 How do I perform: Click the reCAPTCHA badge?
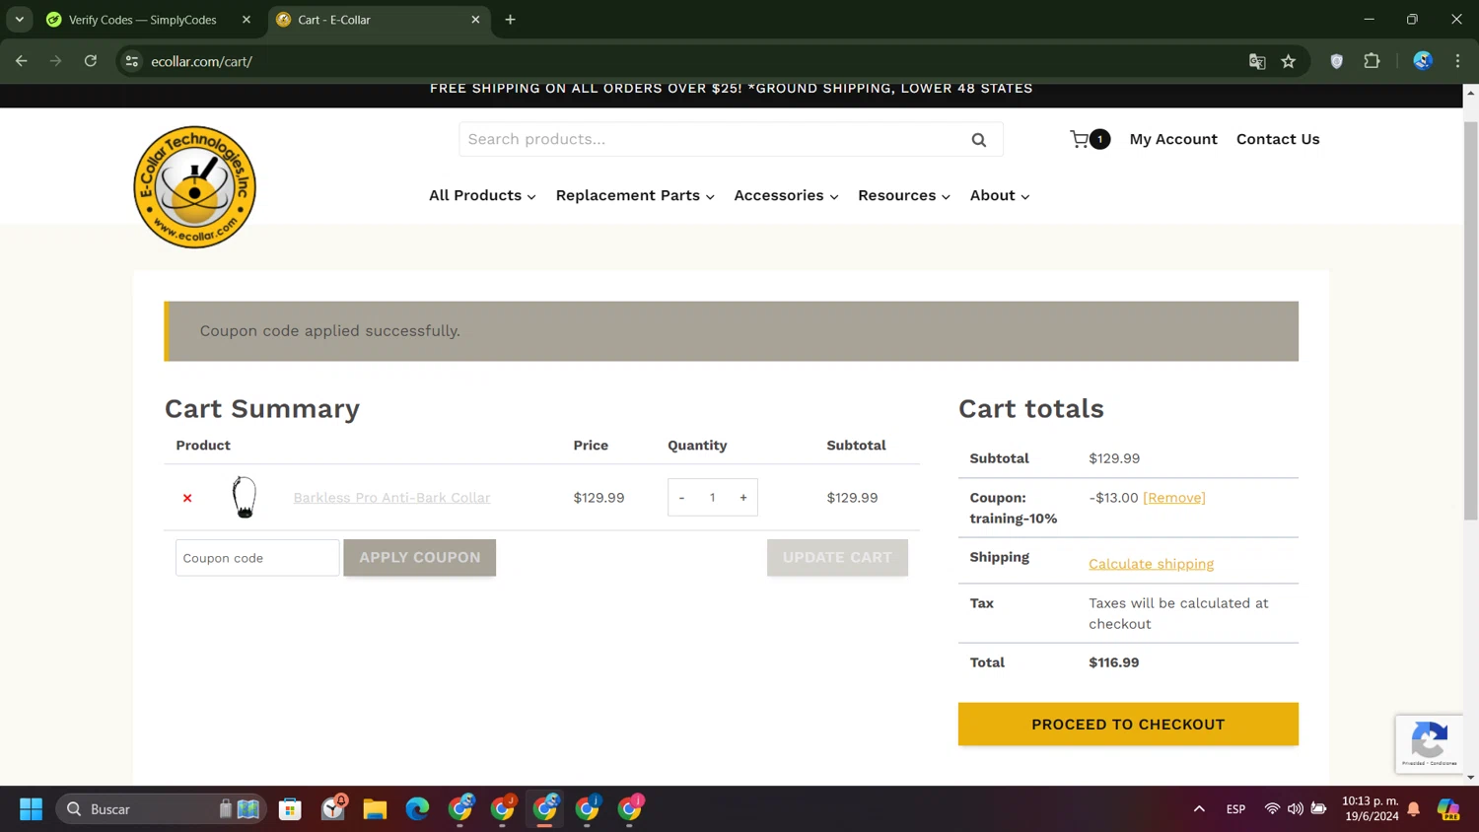pyautogui.click(x=1429, y=743)
